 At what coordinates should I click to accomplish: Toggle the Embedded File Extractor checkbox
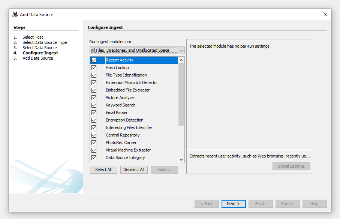94,90
